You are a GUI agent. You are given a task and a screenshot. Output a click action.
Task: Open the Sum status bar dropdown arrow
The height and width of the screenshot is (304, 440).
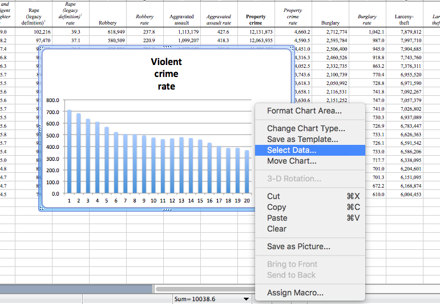pyautogui.click(x=247, y=299)
